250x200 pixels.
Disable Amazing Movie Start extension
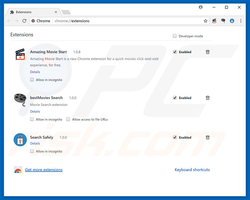pos(175,52)
